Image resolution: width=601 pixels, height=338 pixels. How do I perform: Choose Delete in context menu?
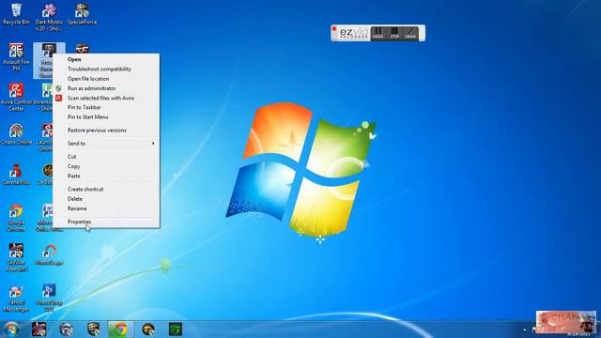pos(106,199)
